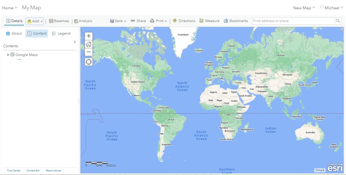This screenshot has height=175, width=346.
Task: Open the Save dropdown menu
Action: [118, 21]
